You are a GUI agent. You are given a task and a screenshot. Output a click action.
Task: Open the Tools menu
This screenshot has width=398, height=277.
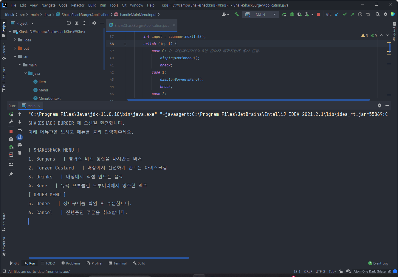[114, 5]
